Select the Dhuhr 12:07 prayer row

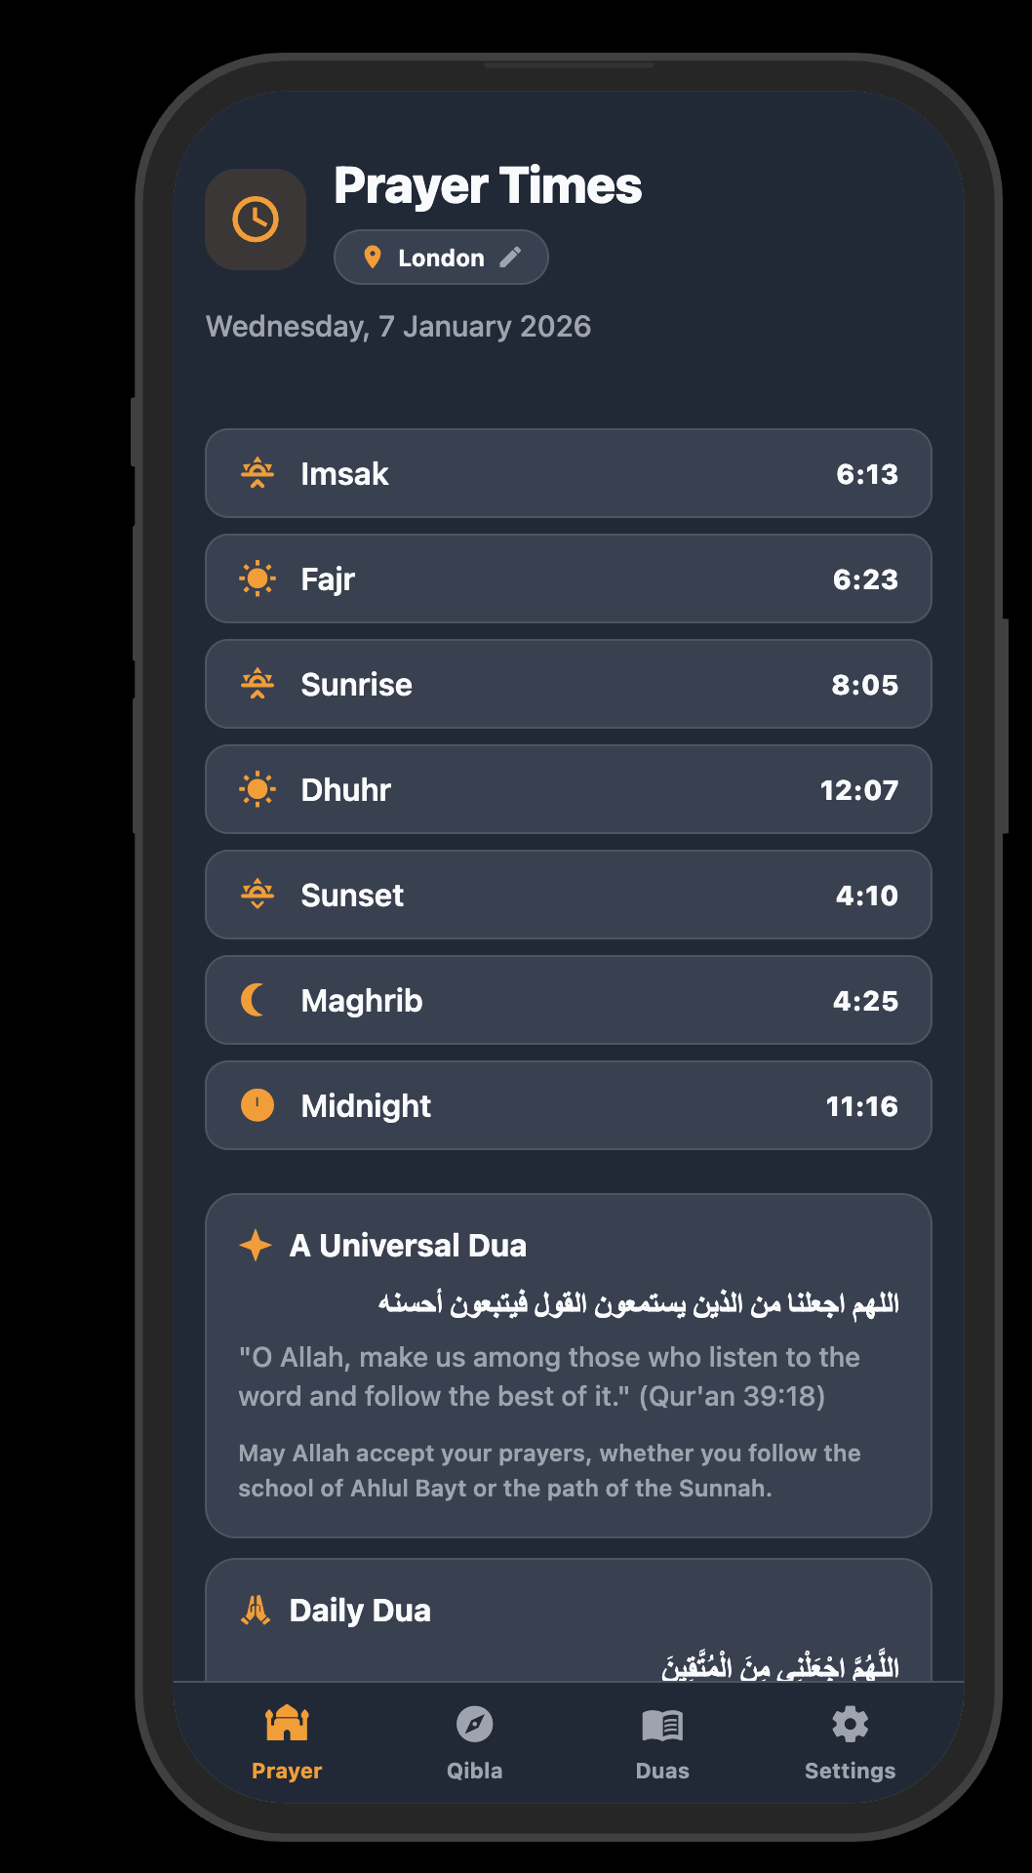point(568,789)
